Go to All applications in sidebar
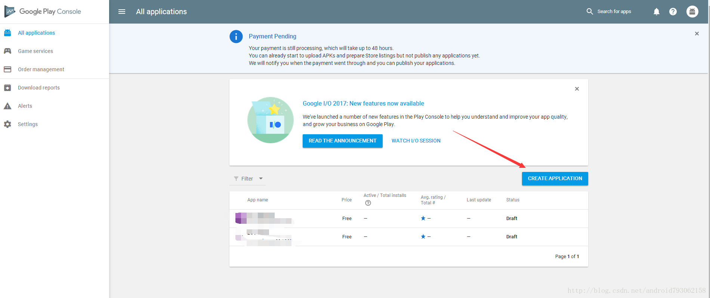This screenshot has width=710, height=298. tap(37, 33)
